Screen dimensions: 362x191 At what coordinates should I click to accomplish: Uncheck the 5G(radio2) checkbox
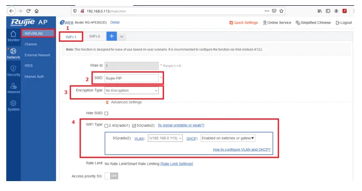click(134, 126)
